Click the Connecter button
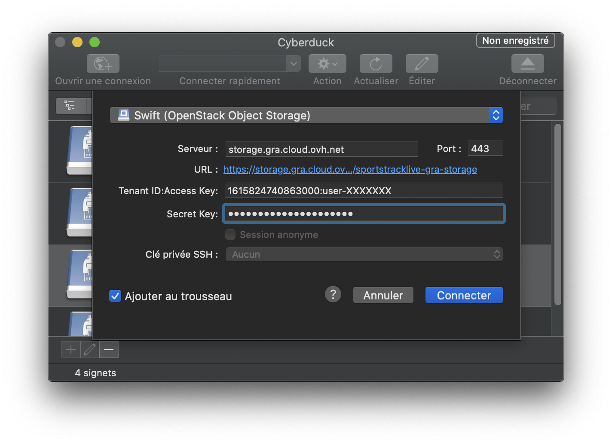The height and width of the screenshot is (445, 612). pos(464,296)
